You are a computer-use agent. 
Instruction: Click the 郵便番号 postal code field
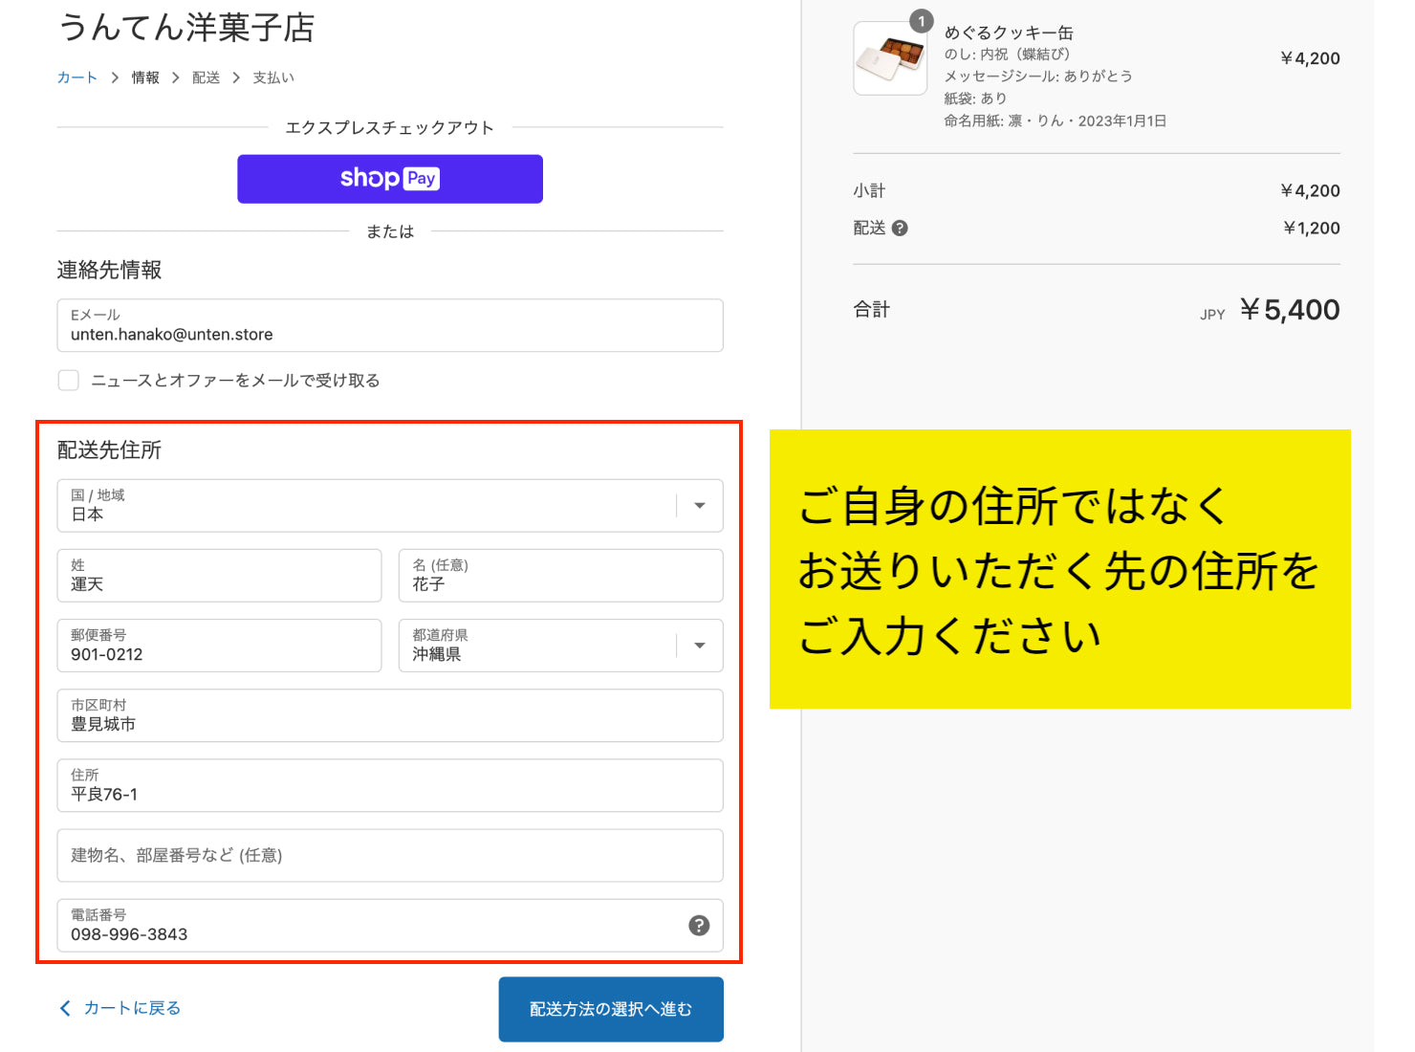pyautogui.click(x=219, y=646)
